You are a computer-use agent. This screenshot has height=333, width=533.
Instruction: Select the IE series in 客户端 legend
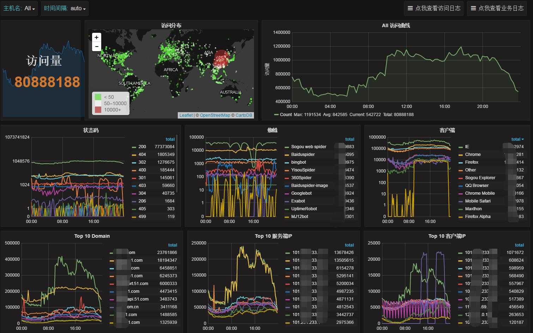(467, 147)
